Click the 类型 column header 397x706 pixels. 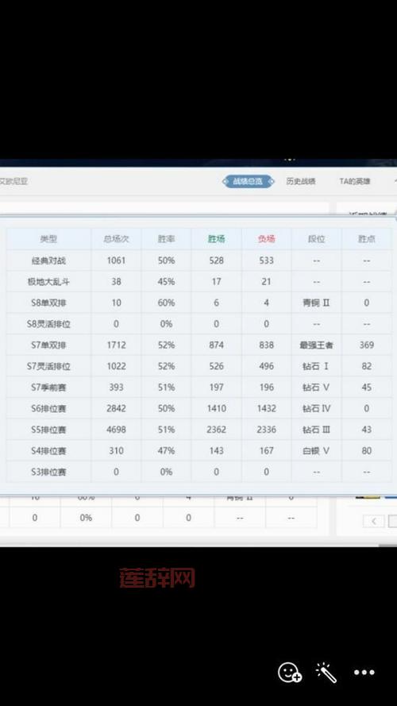click(48, 239)
